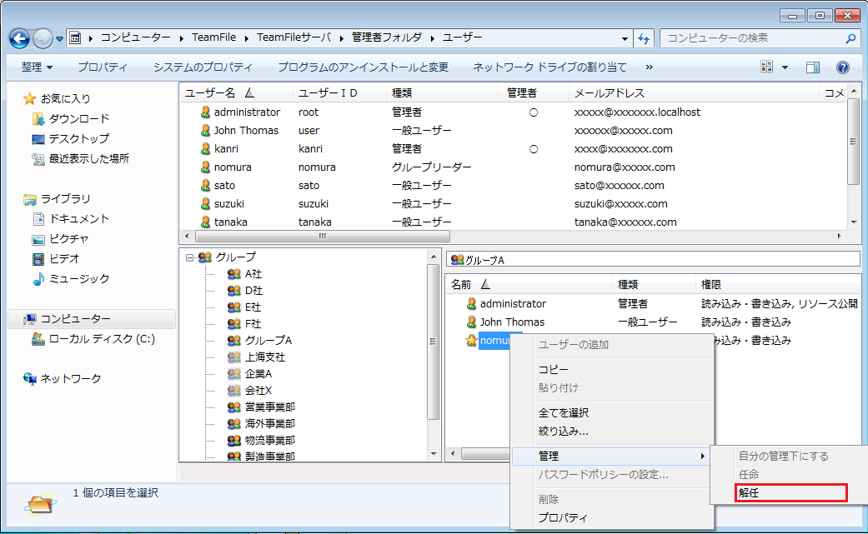
Task: Click 全てを選択 in the context menu
Action: click(x=564, y=413)
